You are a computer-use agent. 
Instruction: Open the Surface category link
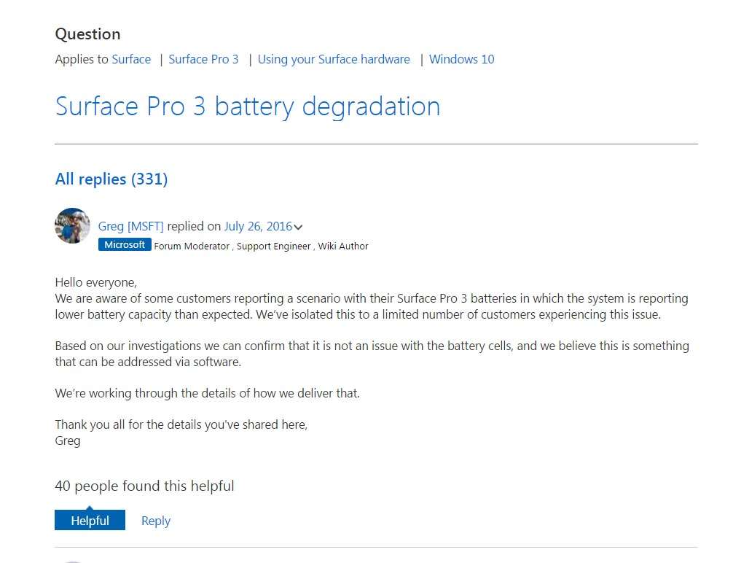coord(131,59)
